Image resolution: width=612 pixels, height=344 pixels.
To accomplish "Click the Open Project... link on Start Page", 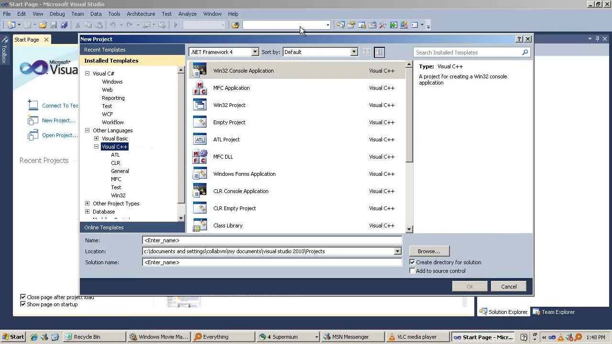I will pyautogui.click(x=60, y=135).
